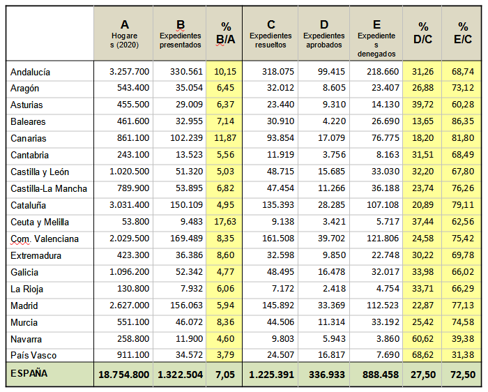Click Ceuta y Melilla percentage 17,63
The height and width of the screenshot is (392, 488).
[x=225, y=222]
